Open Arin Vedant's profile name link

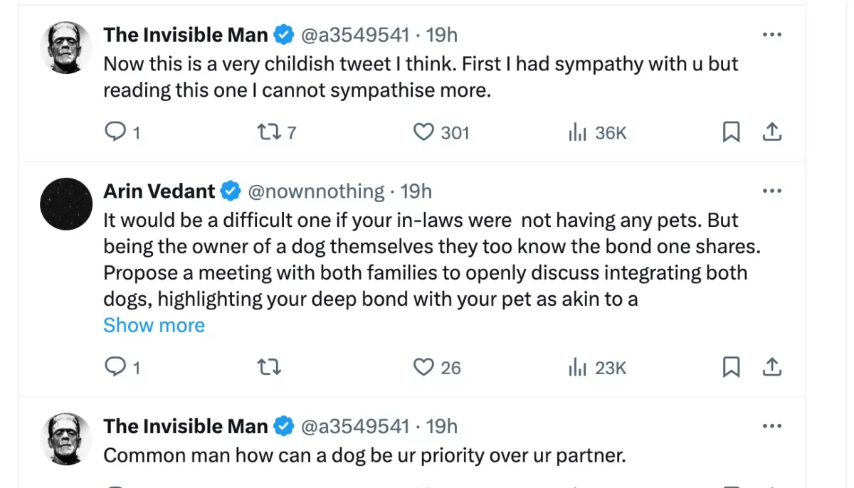[x=159, y=191]
